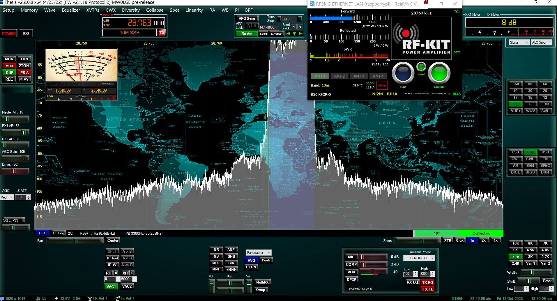
Task: Click the analog S-meter display
Action: click(81, 65)
